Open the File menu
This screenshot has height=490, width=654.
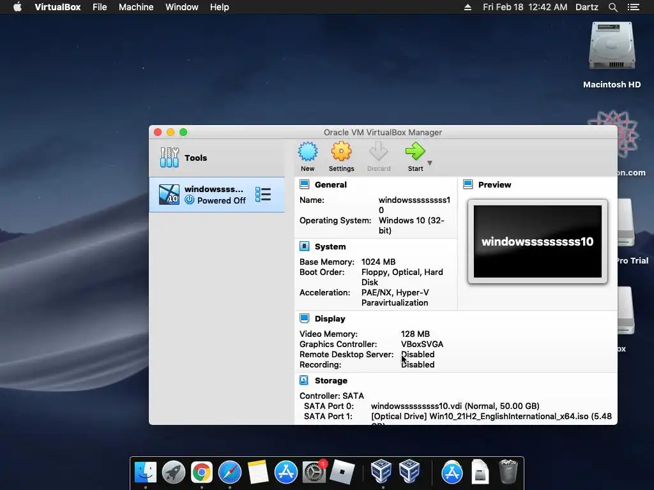pyautogui.click(x=100, y=7)
